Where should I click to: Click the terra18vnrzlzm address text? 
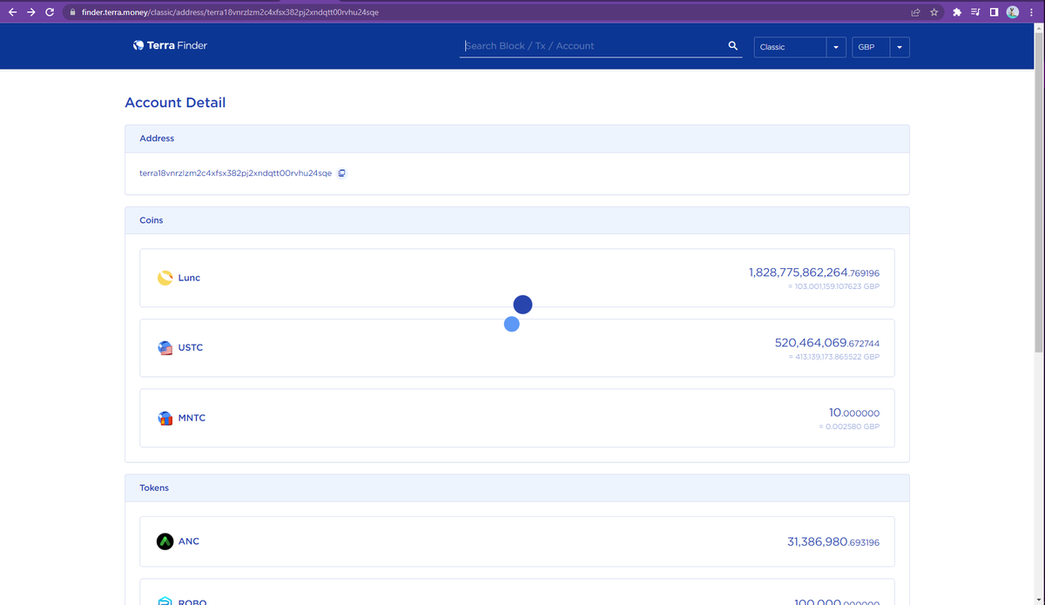[235, 173]
